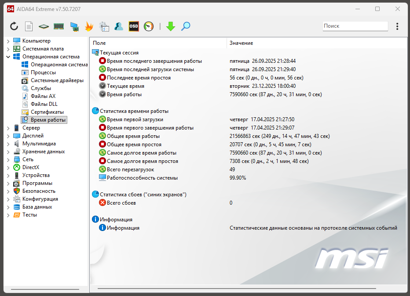Open the CPU chip toolbar icon
This screenshot has width=410, height=296.
44,26
